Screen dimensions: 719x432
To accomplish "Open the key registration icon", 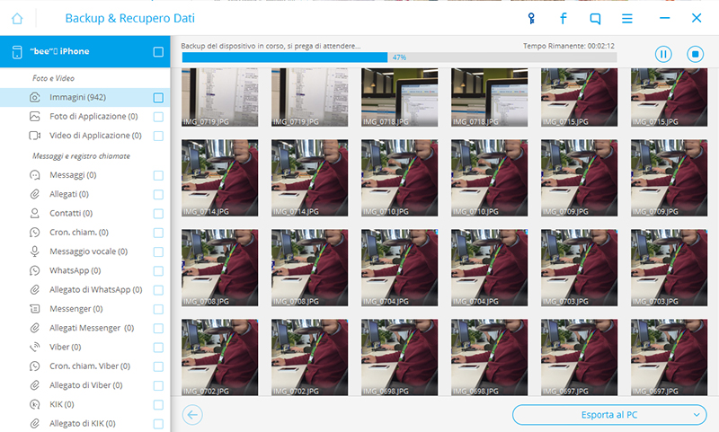I will pos(531,18).
